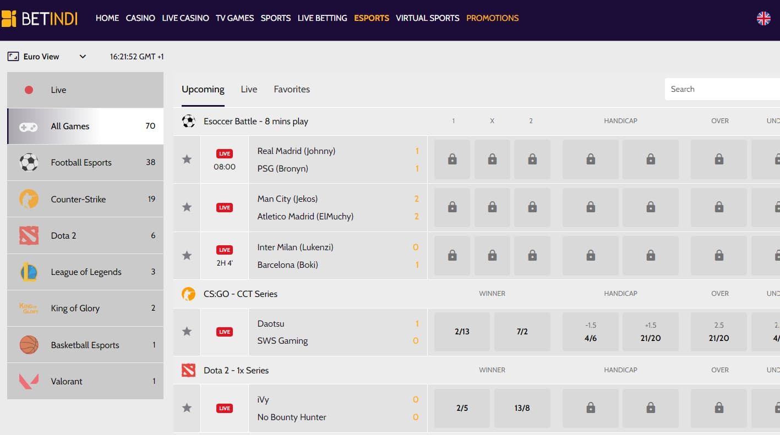Favorite the Inter Milan vs Barcelona match
780x435 pixels.
tap(187, 256)
